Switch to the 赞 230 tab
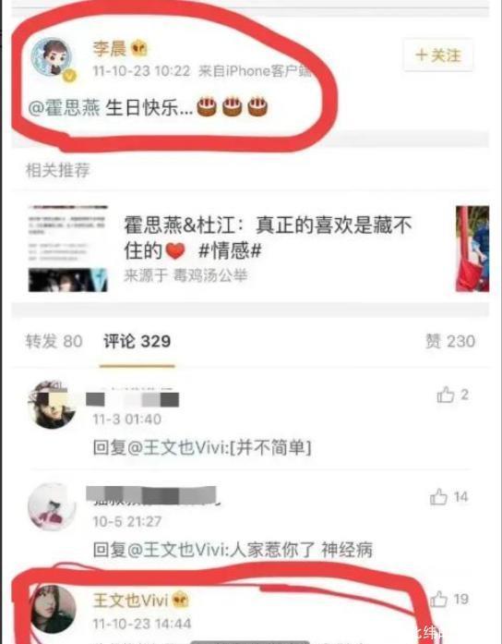The image size is (502, 644). pyautogui.click(x=450, y=341)
